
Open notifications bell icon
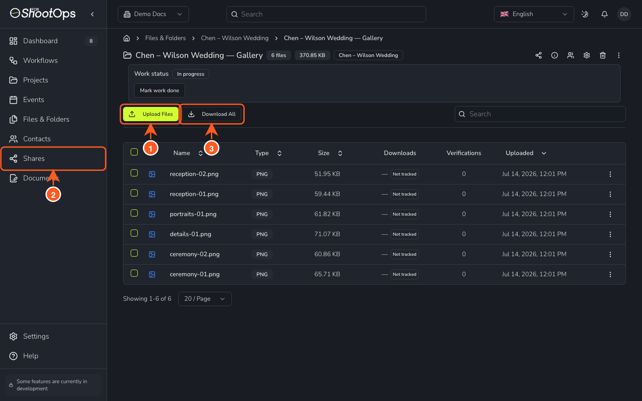pos(605,14)
